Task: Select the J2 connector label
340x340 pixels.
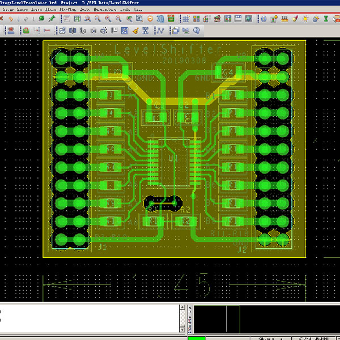Action: 242,249
